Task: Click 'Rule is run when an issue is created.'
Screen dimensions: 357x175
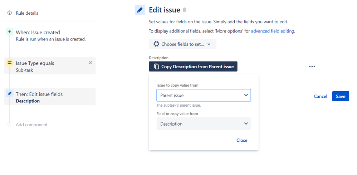Action: point(51,39)
